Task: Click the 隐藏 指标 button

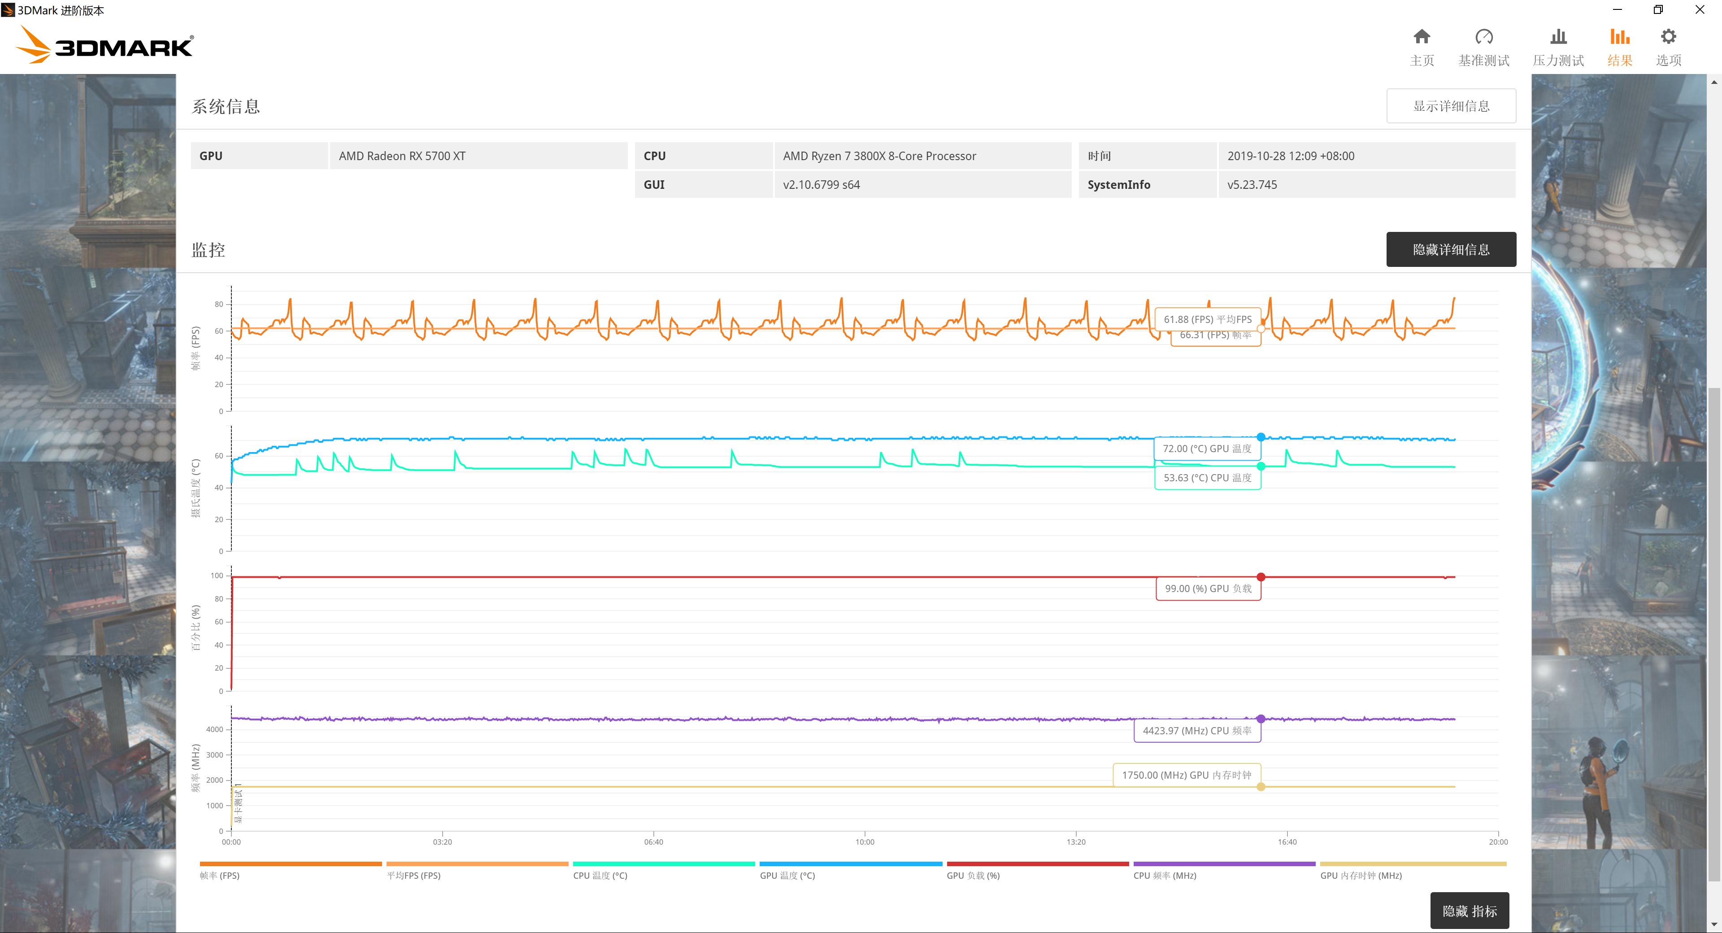Action: [x=1470, y=911]
